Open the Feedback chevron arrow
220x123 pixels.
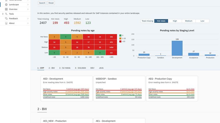tap(28, 18)
